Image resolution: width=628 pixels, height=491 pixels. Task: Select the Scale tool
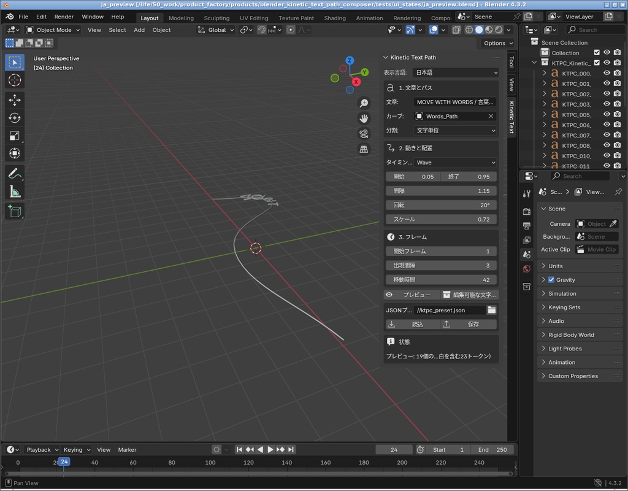pyautogui.click(x=15, y=136)
